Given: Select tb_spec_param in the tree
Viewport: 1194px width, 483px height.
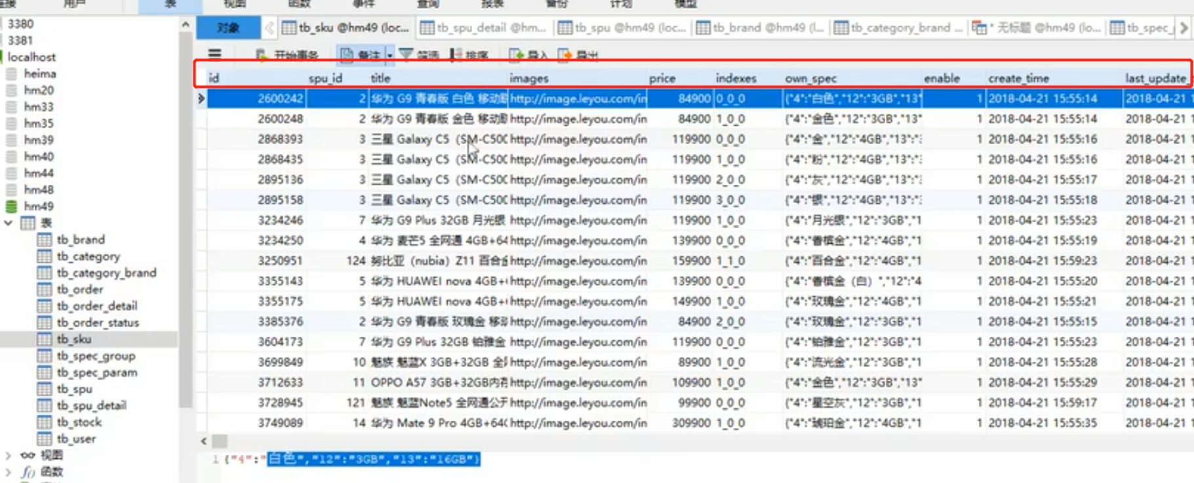Looking at the screenshot, I should [97, 373].
